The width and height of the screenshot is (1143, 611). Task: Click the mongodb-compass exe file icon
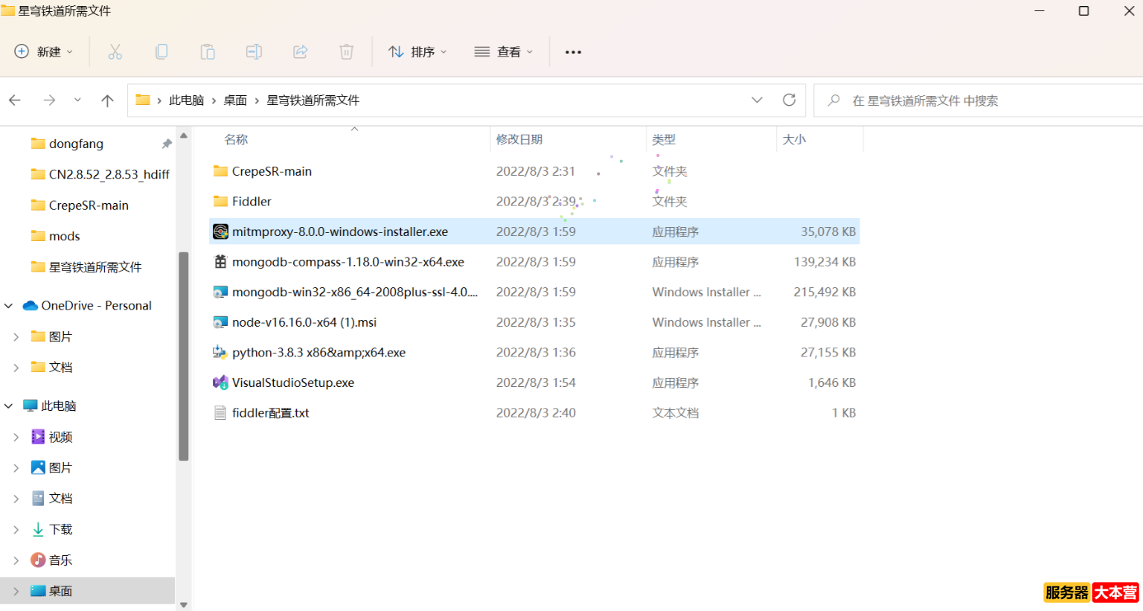pyautogui.click(x=220, y=262)
